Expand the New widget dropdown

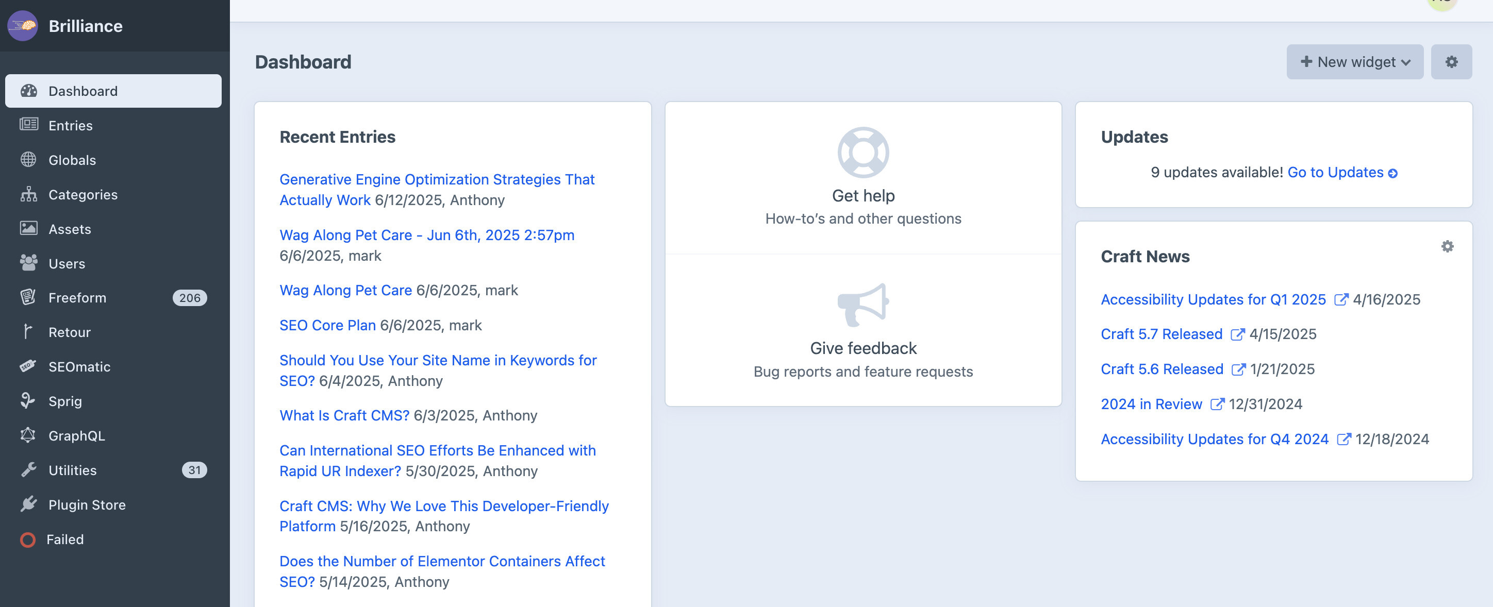[x=1354, y=62]
